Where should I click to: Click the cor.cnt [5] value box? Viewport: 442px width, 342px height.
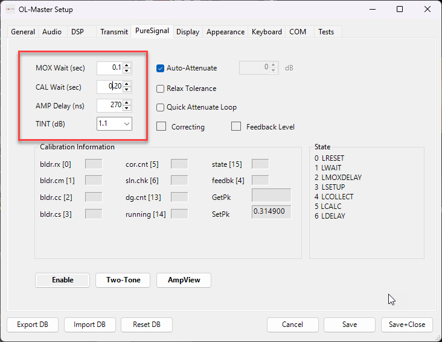pos(179,164)
